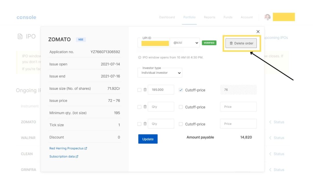Click the second bid Qty field

pyautogui.click(x=161, y=107)
